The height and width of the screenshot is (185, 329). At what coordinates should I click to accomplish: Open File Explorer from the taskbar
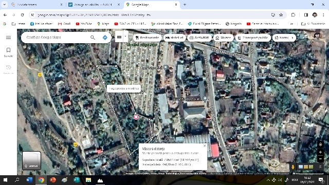click(x=88, y=180)
